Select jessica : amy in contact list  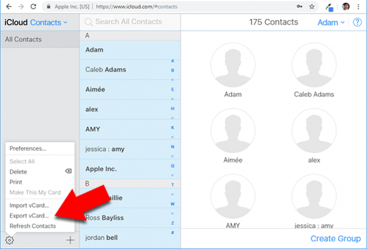[130, 149]
